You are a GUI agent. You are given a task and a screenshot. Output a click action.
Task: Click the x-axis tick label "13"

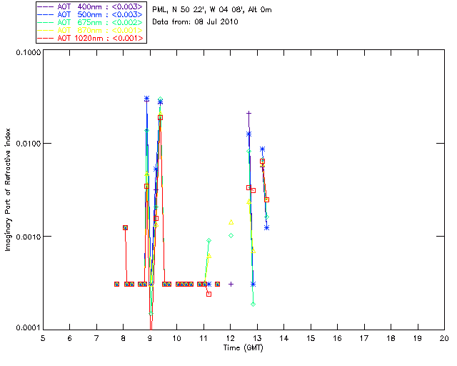(257, 338)
